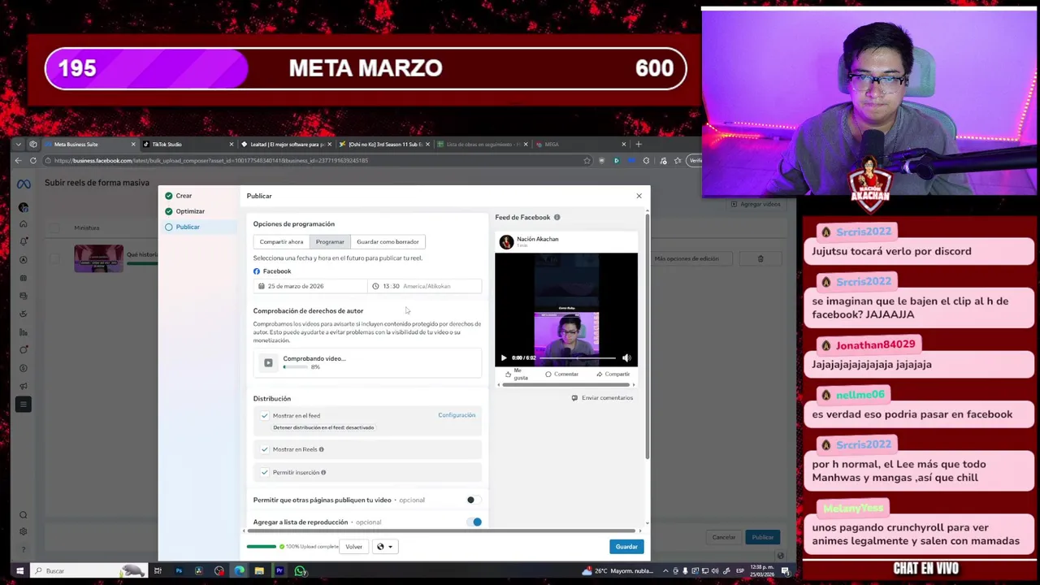The width and height of the screenshot is (1040, 585).
Task: Click the reel thumbnail in background list
Action: click(x=99, y=258)
